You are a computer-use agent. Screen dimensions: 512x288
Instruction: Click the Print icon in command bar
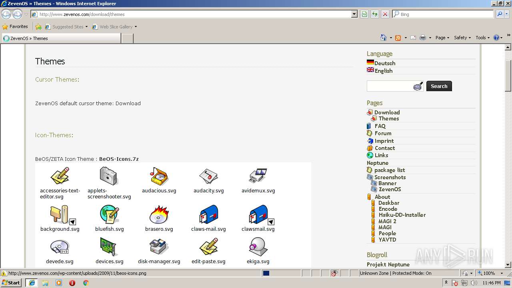pyautogui.click(x=423, y=38)
